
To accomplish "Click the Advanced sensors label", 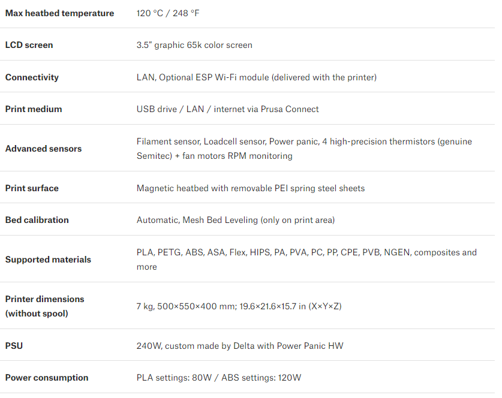I will coord(44,149).
